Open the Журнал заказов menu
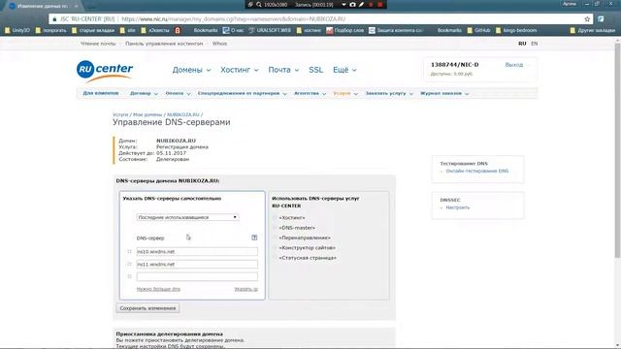This screenshot has height=349, width=621. point(444,93)
